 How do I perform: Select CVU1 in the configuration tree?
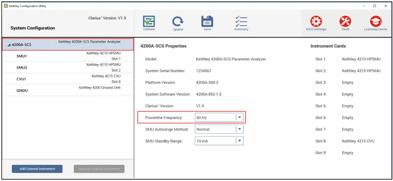click(x=68, y=79)
